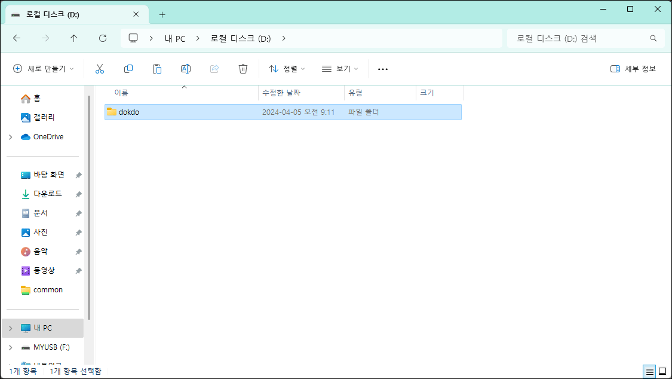Click the Rename icon in toolbar
Image resolution: width=672 pixels, height=379 pixels.
(186, 69)
